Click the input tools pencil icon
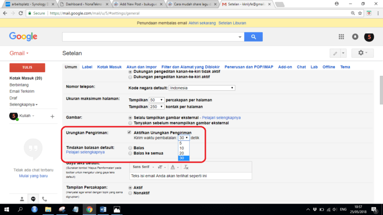The image size is (383, 215). pyautogui.click(x=335, y=53)
